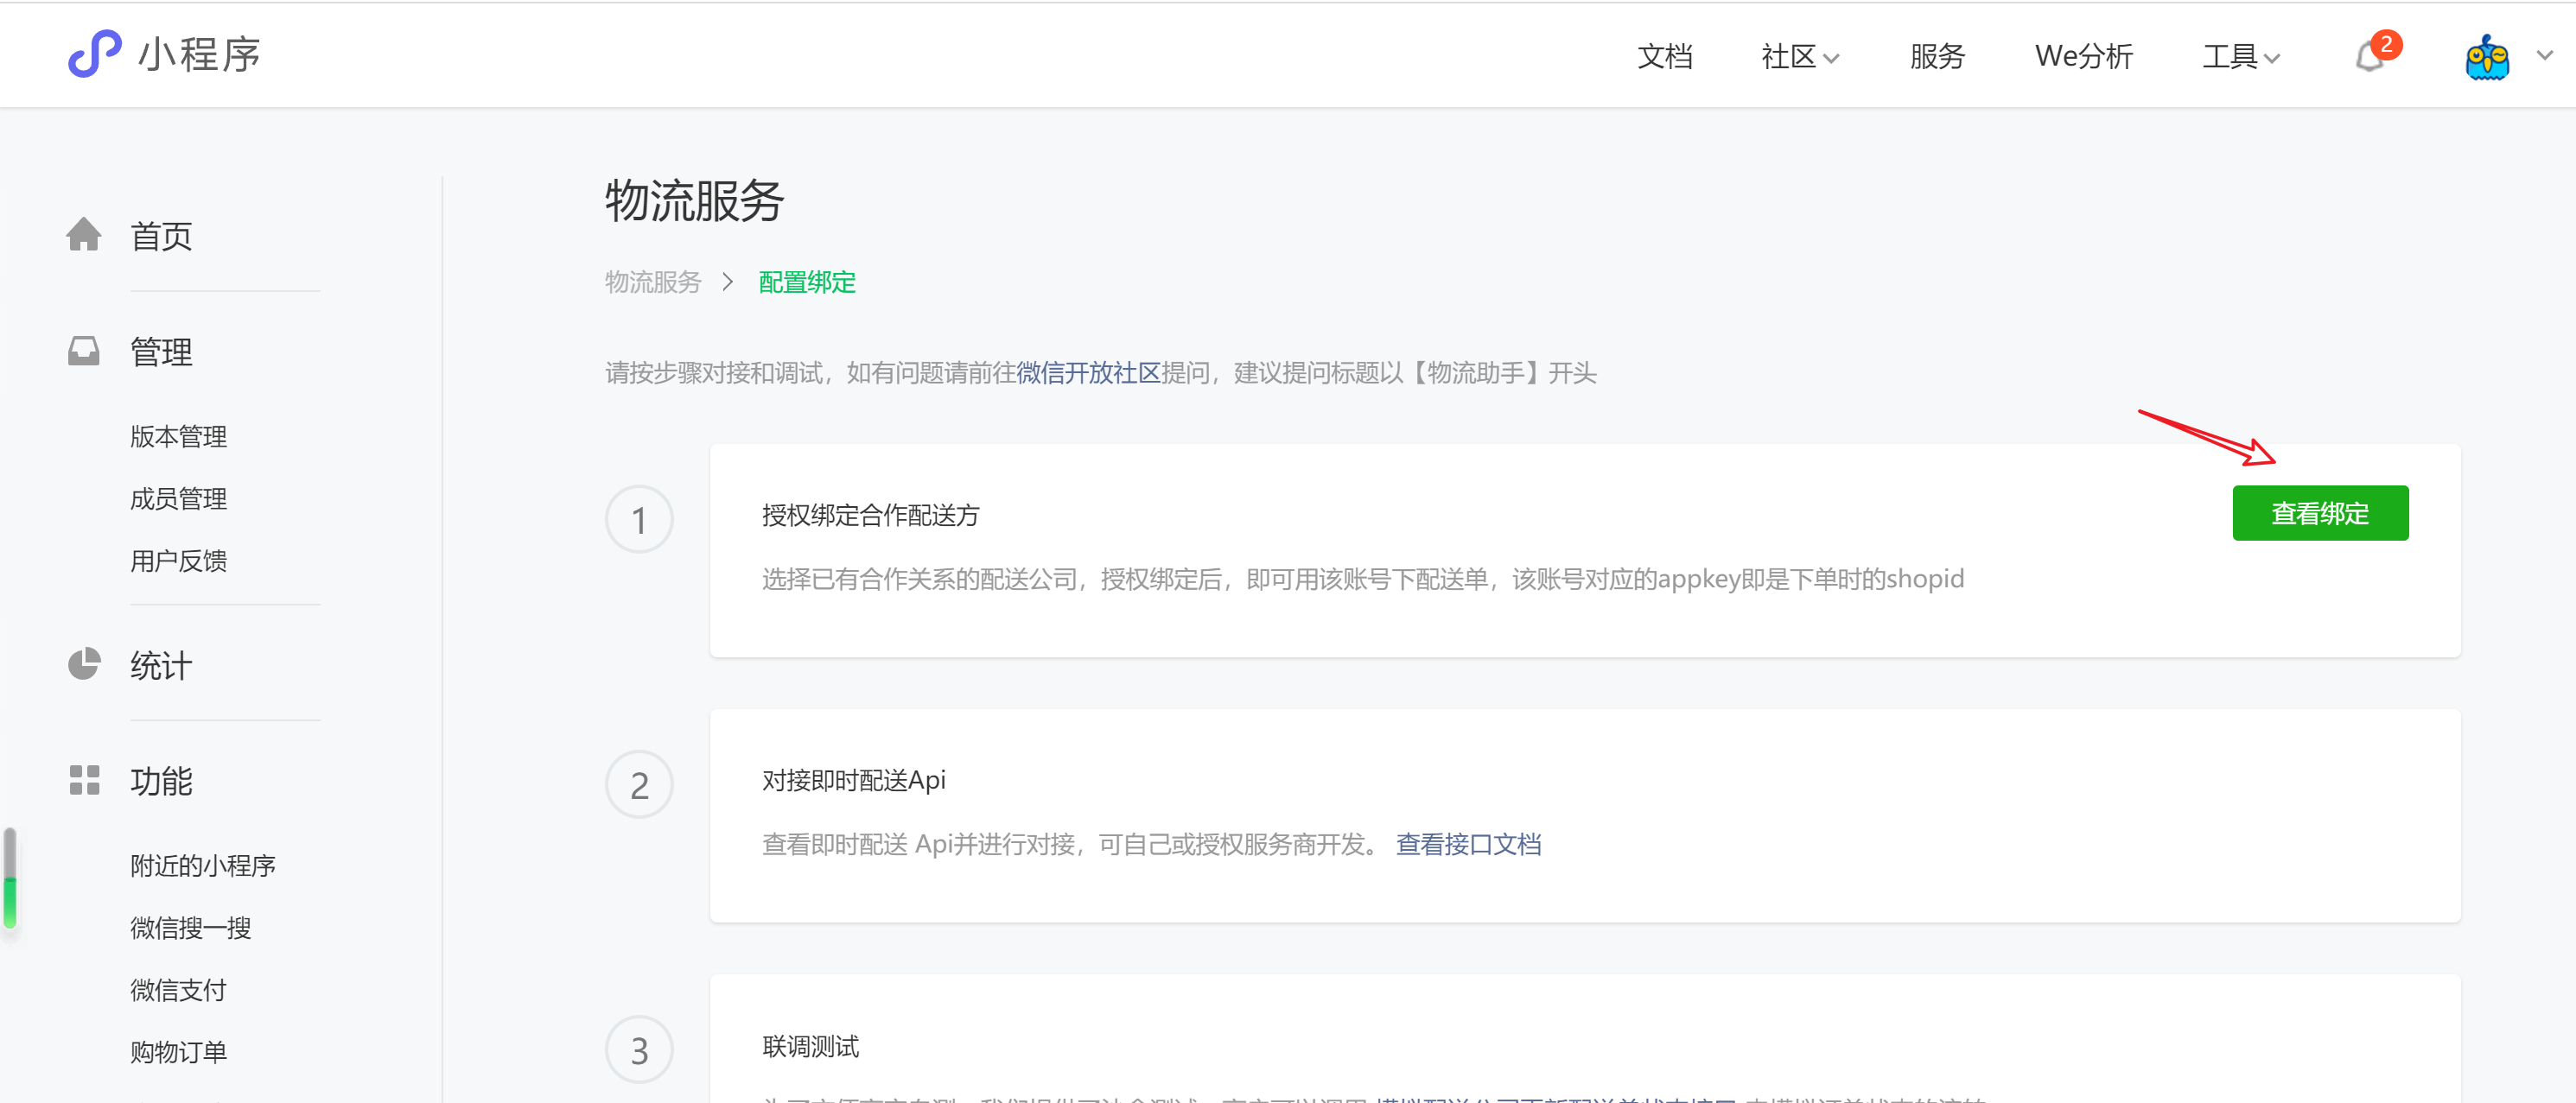Click the inbox icon beside 管理

84,352
